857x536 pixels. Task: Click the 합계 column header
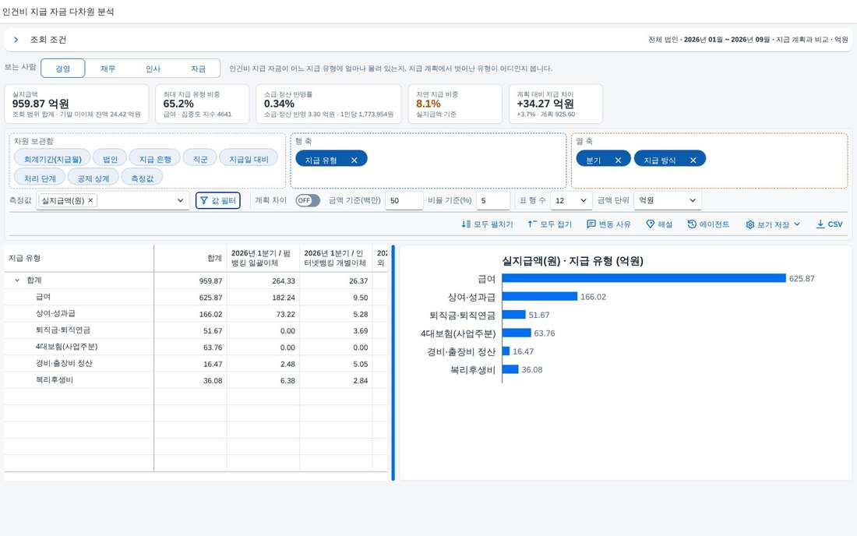190,259
